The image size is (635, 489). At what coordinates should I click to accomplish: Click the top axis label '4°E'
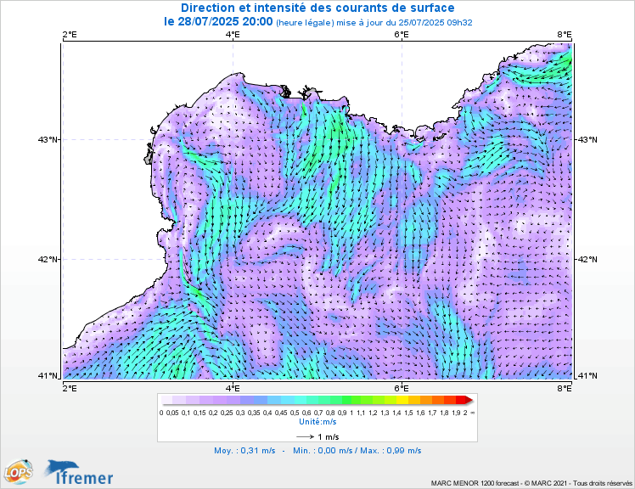pyautogui.click(x=233, y=35)
